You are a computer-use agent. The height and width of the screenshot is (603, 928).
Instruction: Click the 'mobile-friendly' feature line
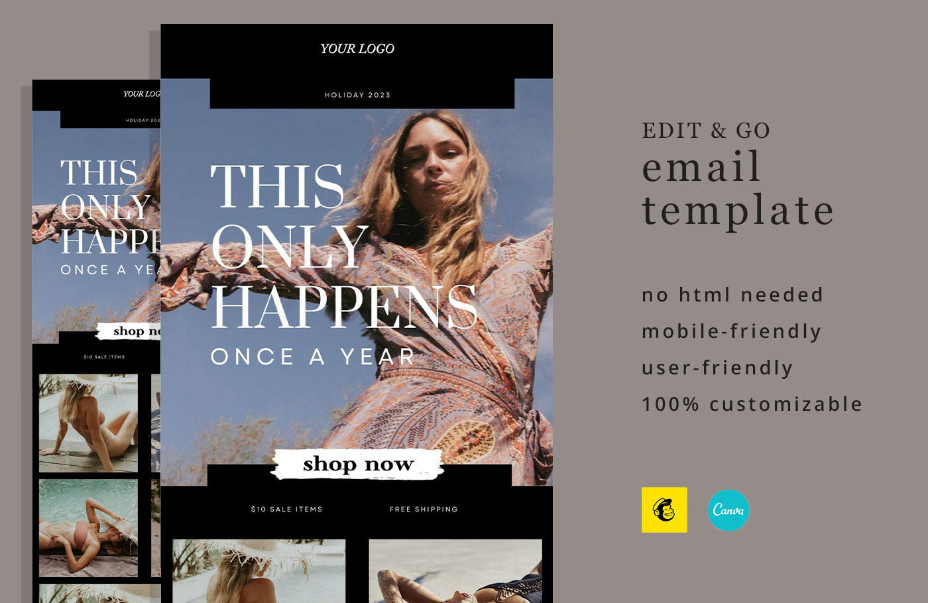click(732, 331)
